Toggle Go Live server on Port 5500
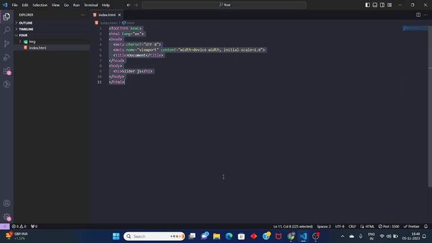This screenshot has height=243, width=432. (x=389, y=227)
